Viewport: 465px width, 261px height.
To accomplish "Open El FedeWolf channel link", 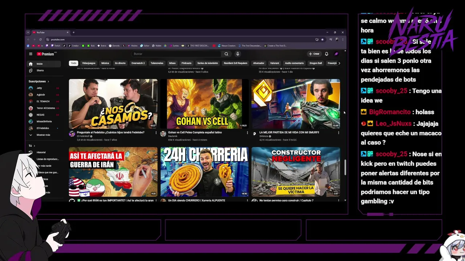I will coord(83,136).
